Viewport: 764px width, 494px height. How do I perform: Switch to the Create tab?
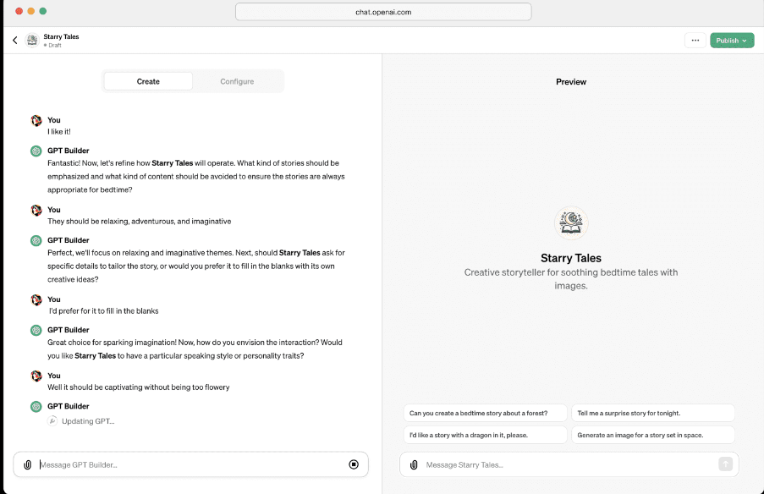[148, 81]
